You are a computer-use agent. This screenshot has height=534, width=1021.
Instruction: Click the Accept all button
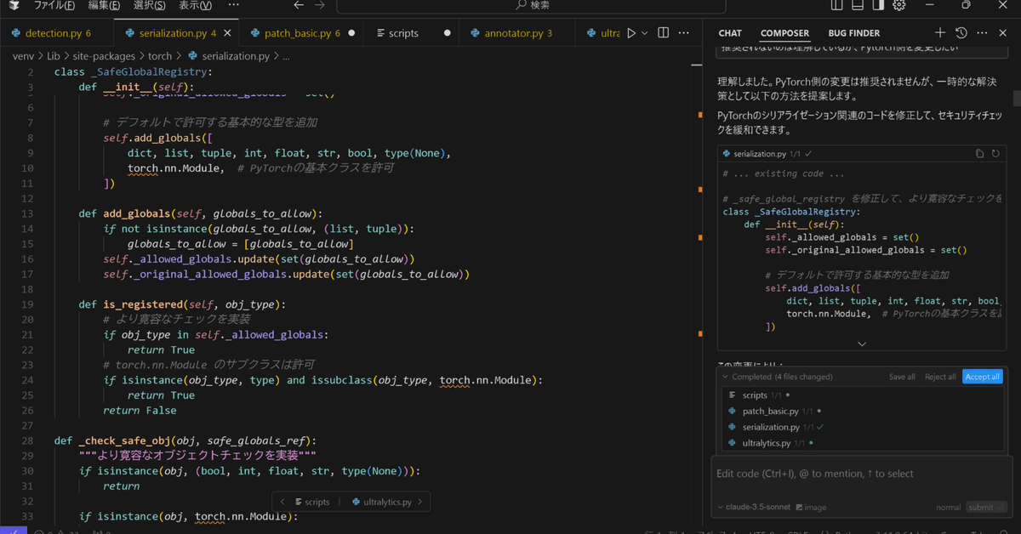pyautogui.click(x=982, y=377)
